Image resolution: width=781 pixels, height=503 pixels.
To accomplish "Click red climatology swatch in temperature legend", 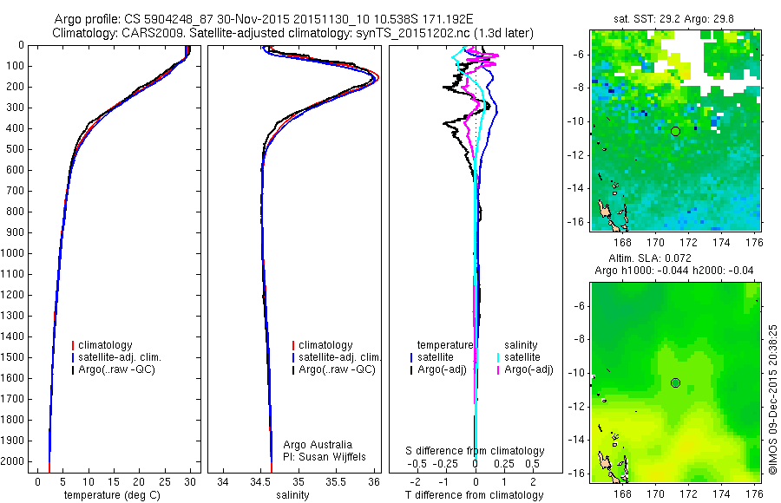I will tap(73, 345).
